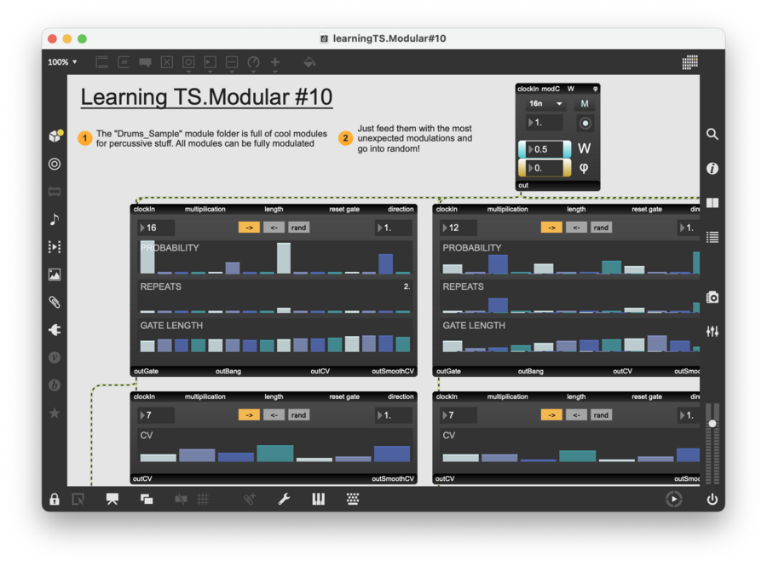
Task: Open the slider object palette in toolbar
Action: tap(231, 62)
